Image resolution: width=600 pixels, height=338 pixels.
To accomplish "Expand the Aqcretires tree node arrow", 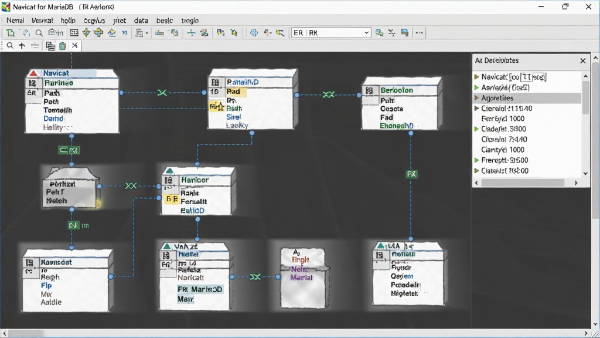I will [477, 98].
